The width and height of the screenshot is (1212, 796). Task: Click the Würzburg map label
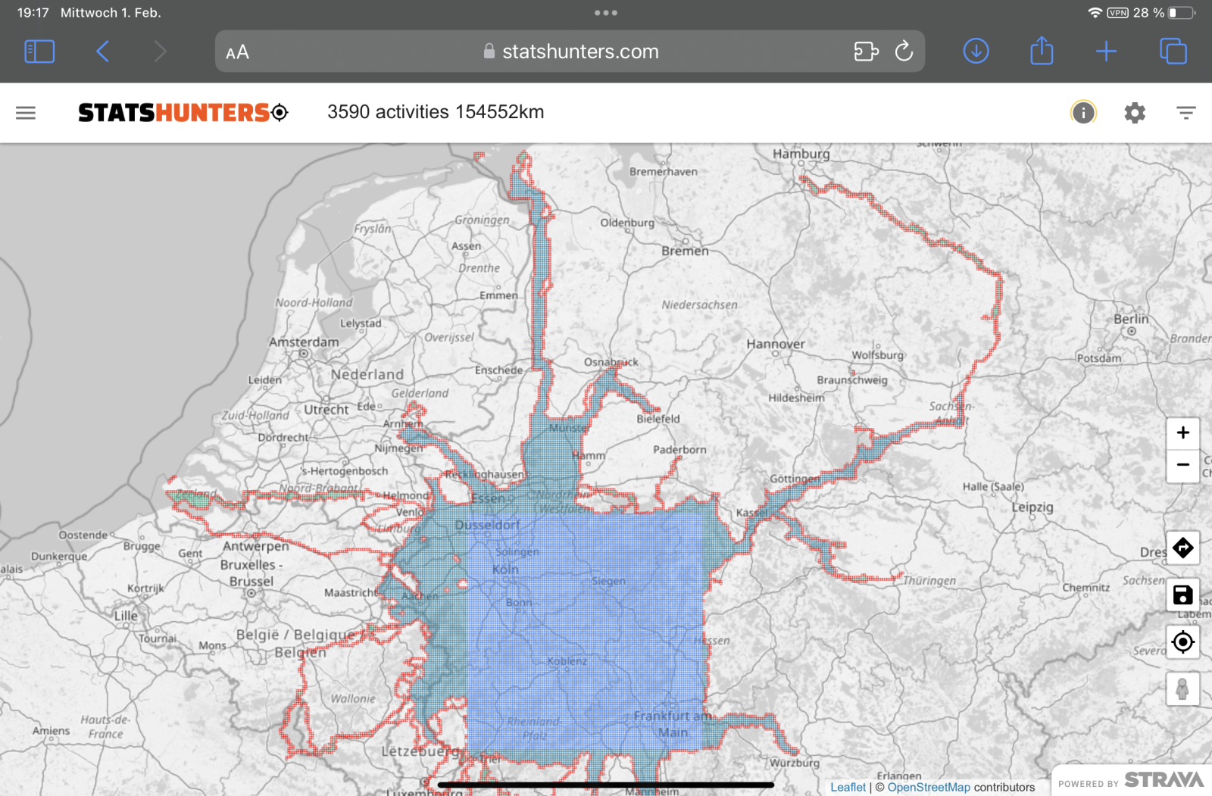point(795,763)
